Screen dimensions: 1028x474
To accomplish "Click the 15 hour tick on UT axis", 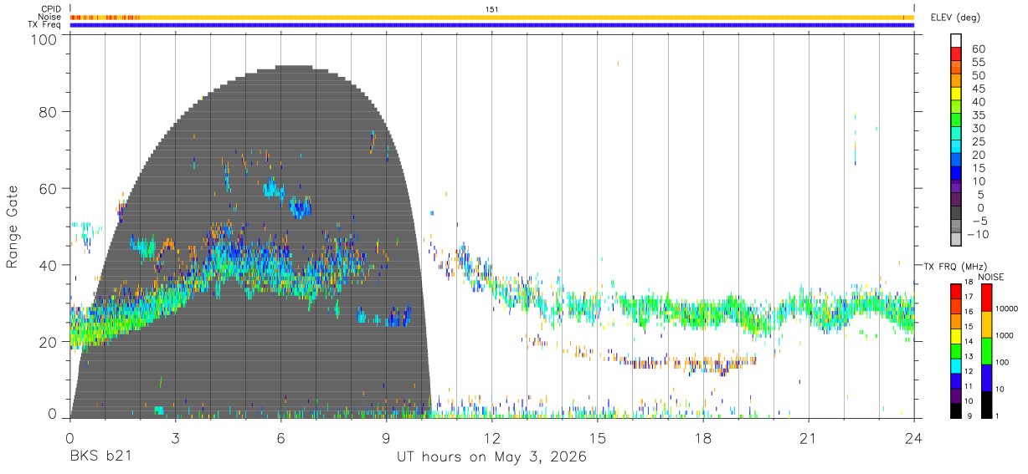I will click(x=597, y=438).
